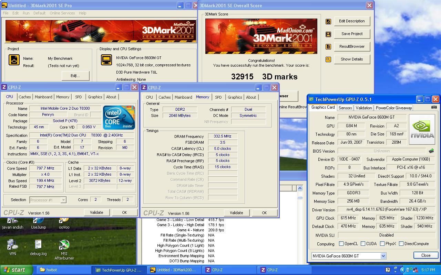
Task: Click the disconnected network tray icon
Action: click(x=415, y=270)
